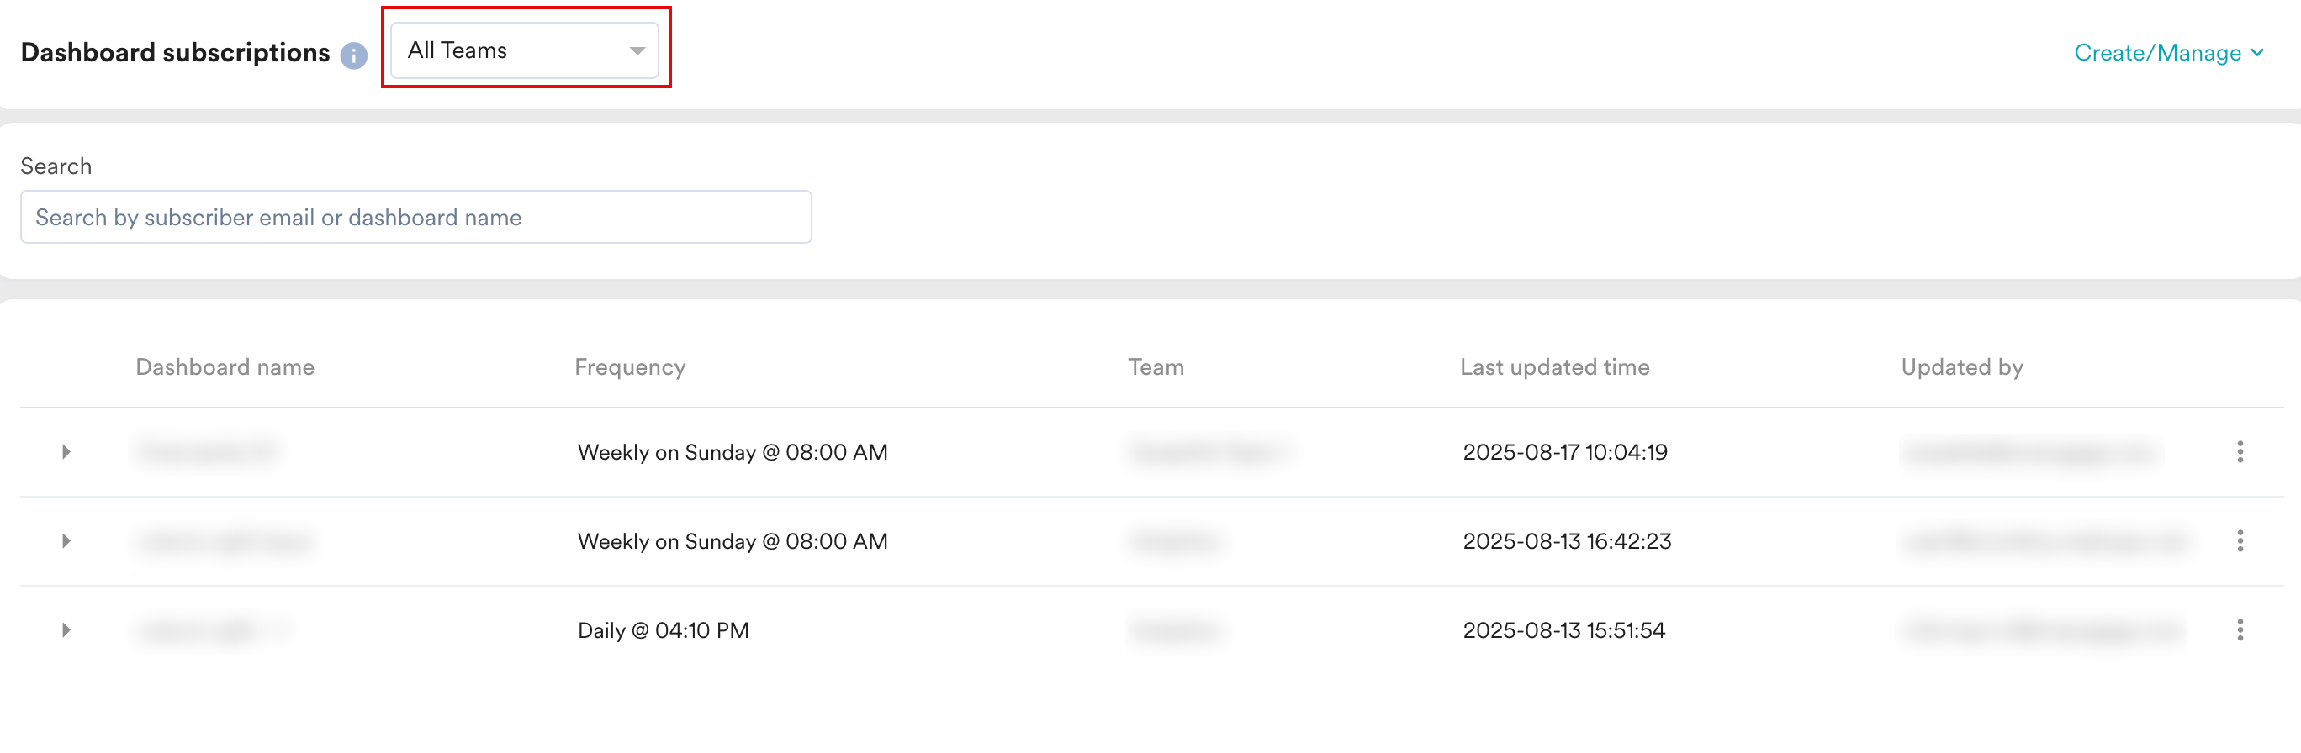Open the All Teams dropdown
The image size is (2301, 753).
[524, 51]
